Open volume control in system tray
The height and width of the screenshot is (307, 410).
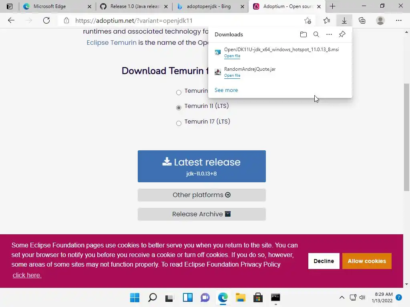click(x=362, y=297)
